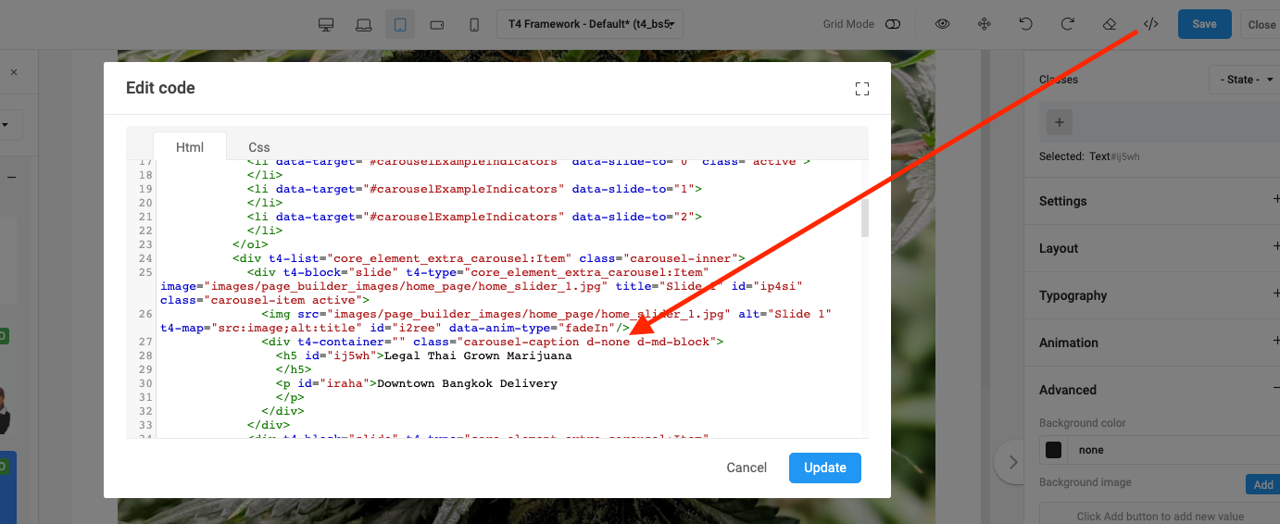
Task: Click the img src home_slider_1.jpg line
Action: (x=496, y=321)
